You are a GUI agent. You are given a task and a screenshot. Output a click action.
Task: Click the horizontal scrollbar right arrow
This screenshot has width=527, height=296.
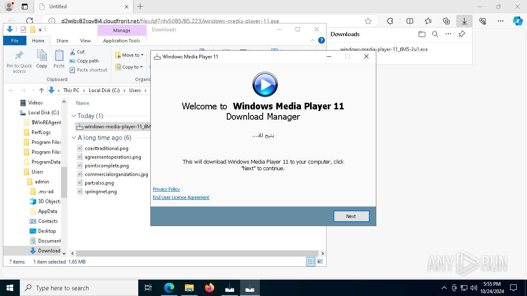pos(322,254)
